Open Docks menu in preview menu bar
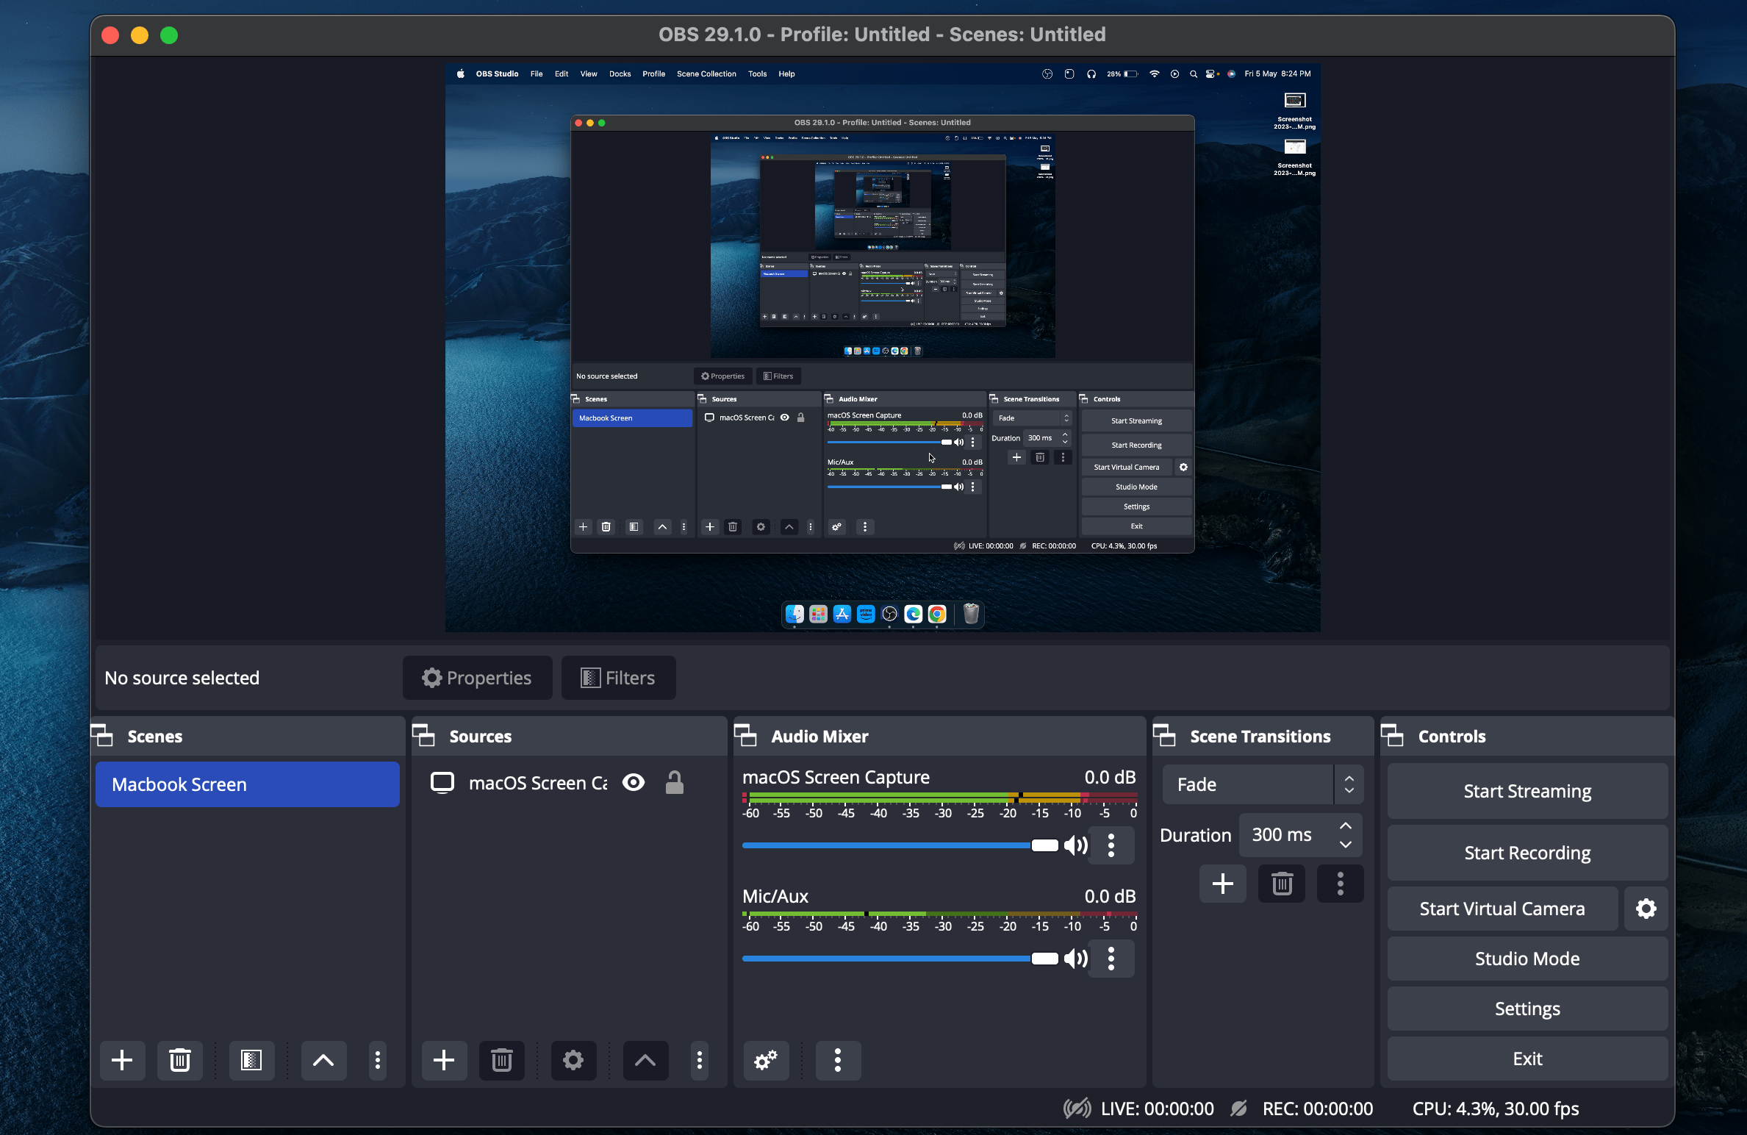This screenshot has height=1135, width=1747. 620,74
